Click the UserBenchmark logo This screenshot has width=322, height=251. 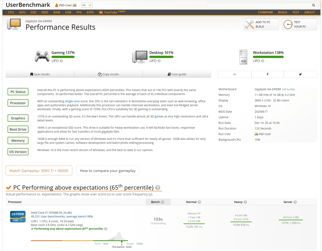tap(28, 5)
